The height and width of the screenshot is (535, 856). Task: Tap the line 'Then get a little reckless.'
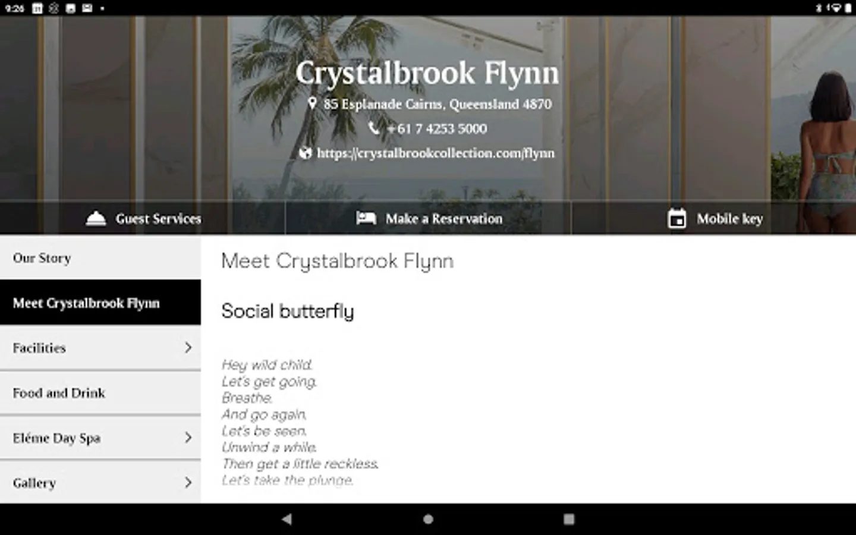pos(300,464)
